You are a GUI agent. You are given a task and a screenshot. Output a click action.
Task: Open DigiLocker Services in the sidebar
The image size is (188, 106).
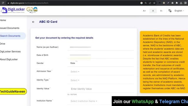[x=10, y=52]
